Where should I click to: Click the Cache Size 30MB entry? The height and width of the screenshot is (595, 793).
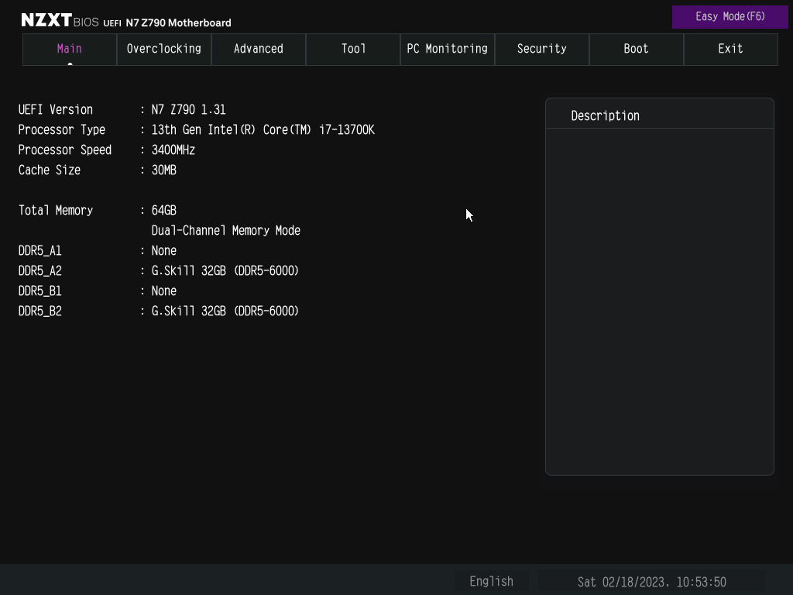tap(163, 170)
